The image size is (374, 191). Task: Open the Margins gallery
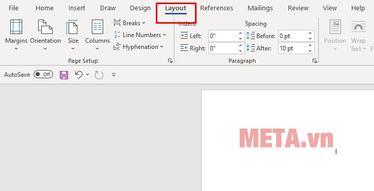tap(16, 34)
